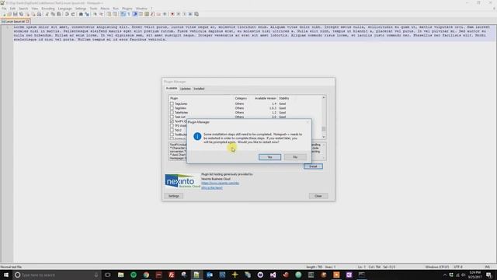Screen dimensions: 497x280
Task: Open the Plugins menu
Action: click(127, 9)
